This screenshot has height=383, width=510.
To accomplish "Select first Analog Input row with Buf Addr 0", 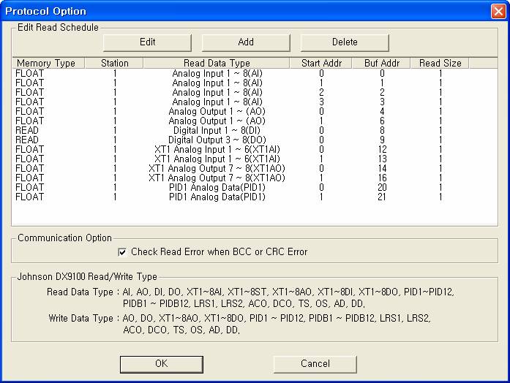I will pyautogui.click(x=216, y=73).
